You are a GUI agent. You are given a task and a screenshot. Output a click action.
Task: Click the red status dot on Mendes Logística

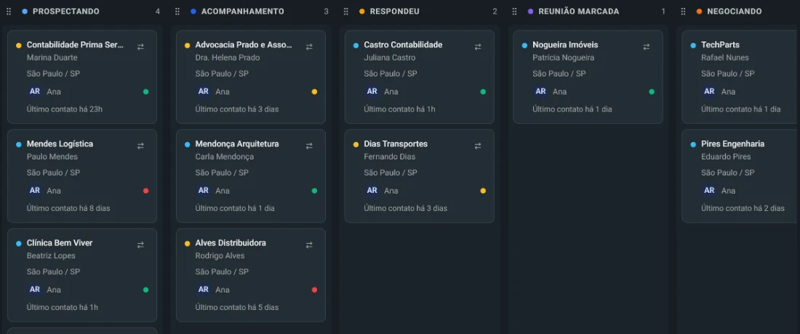146,191
